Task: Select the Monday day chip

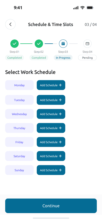Action: (x=19, y=85)
